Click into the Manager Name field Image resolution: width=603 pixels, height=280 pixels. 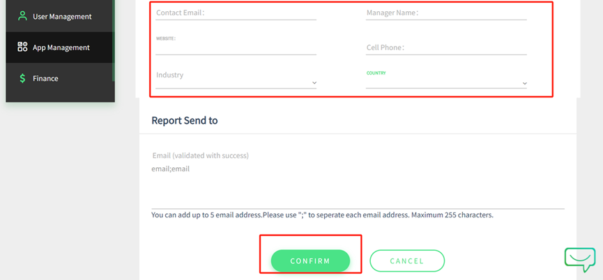(446, 13)
